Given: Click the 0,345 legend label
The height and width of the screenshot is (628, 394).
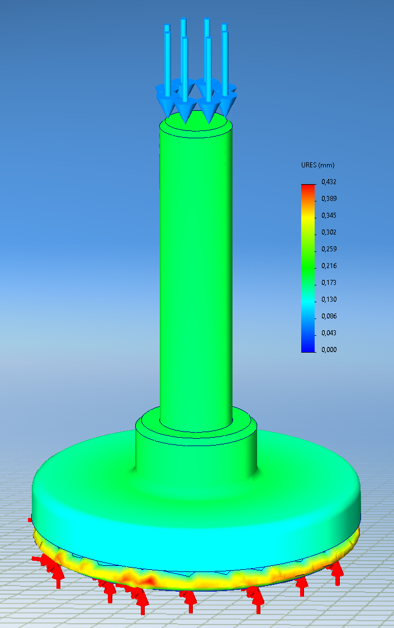Looking at the screenshot, I should 329,215.
